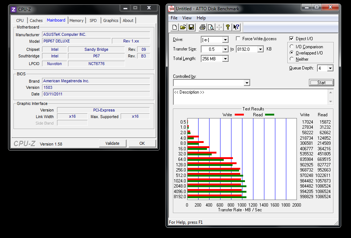This screenshot has width=351, height=238.
Task: Click the Print Preview icon in ATTO toolbar
Action: tap(211, 27)
